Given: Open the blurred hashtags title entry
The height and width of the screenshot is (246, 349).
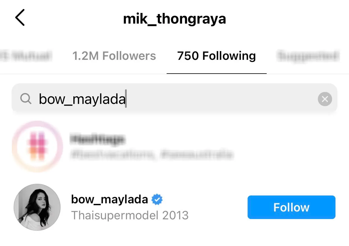Looking at the screenshot, I should pyautogui.click(x=97, y=140).
